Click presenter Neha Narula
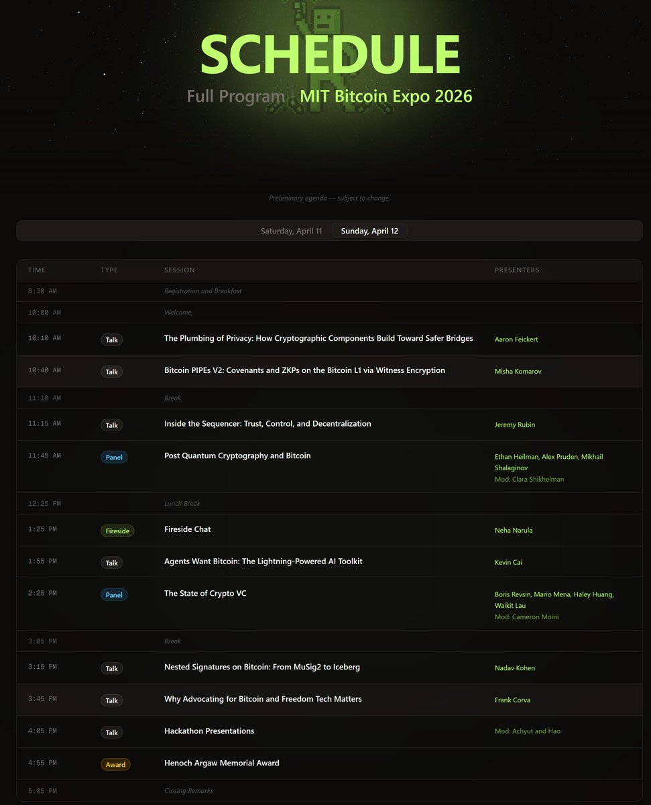The height and width of the screenshot is (805, 651). pos(514,531)
